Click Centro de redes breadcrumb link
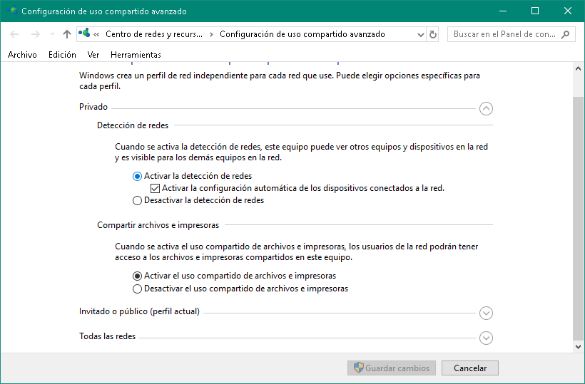 coord(153,34)
